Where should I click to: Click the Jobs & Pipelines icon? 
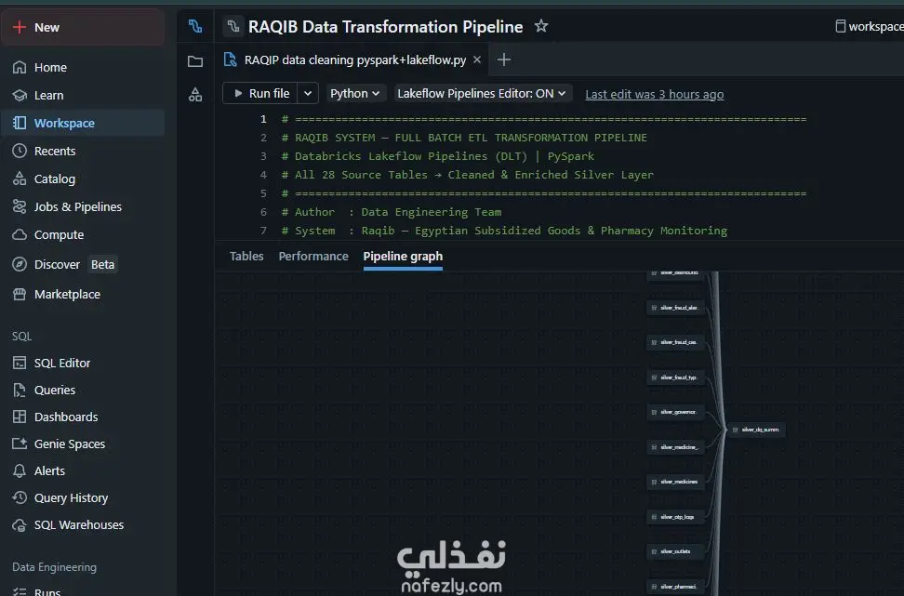pos(20,206)
